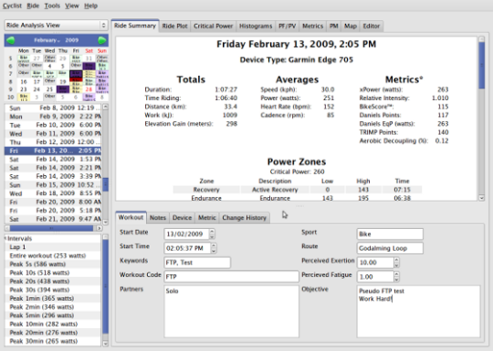The height and width of the screenshot is (351, 493).
Task: Select the Mon Feb 9, 2009 ride
Action: (x=53, y=117)
